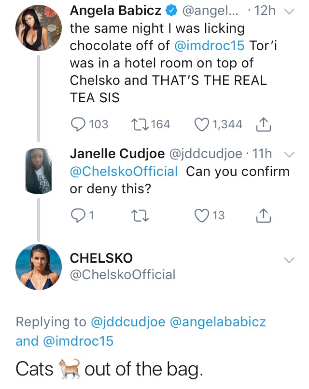
Task: Share Angela Babicz's tweet
Action: [x=264, y=125]
